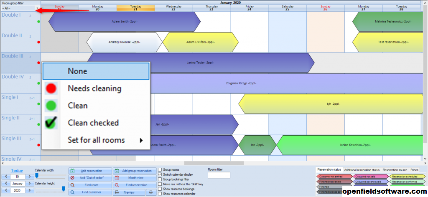Image resolution: width=428 pixels, height=197 pixels.
Task: Choose None in the room status menu
Action: click(96, 71)
